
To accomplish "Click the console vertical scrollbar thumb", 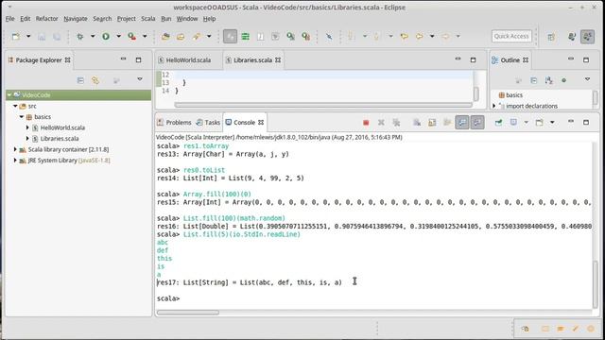I will tap(595, 283).
